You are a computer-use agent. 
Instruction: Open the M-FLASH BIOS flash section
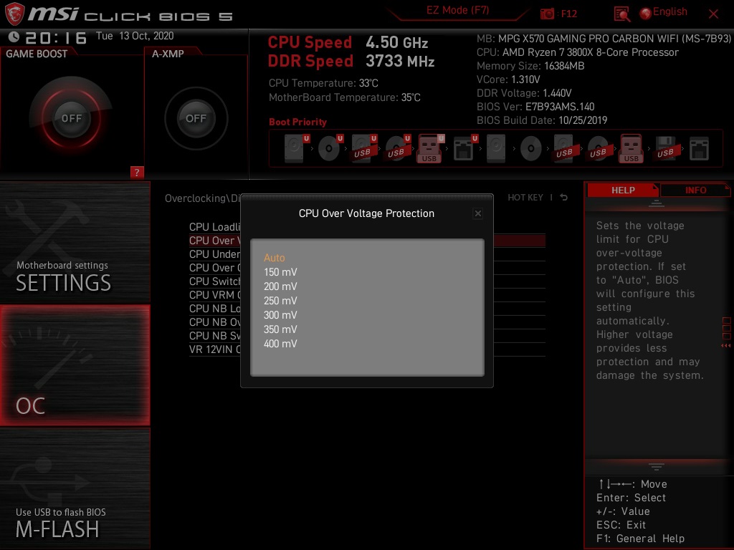pos(75,488)
